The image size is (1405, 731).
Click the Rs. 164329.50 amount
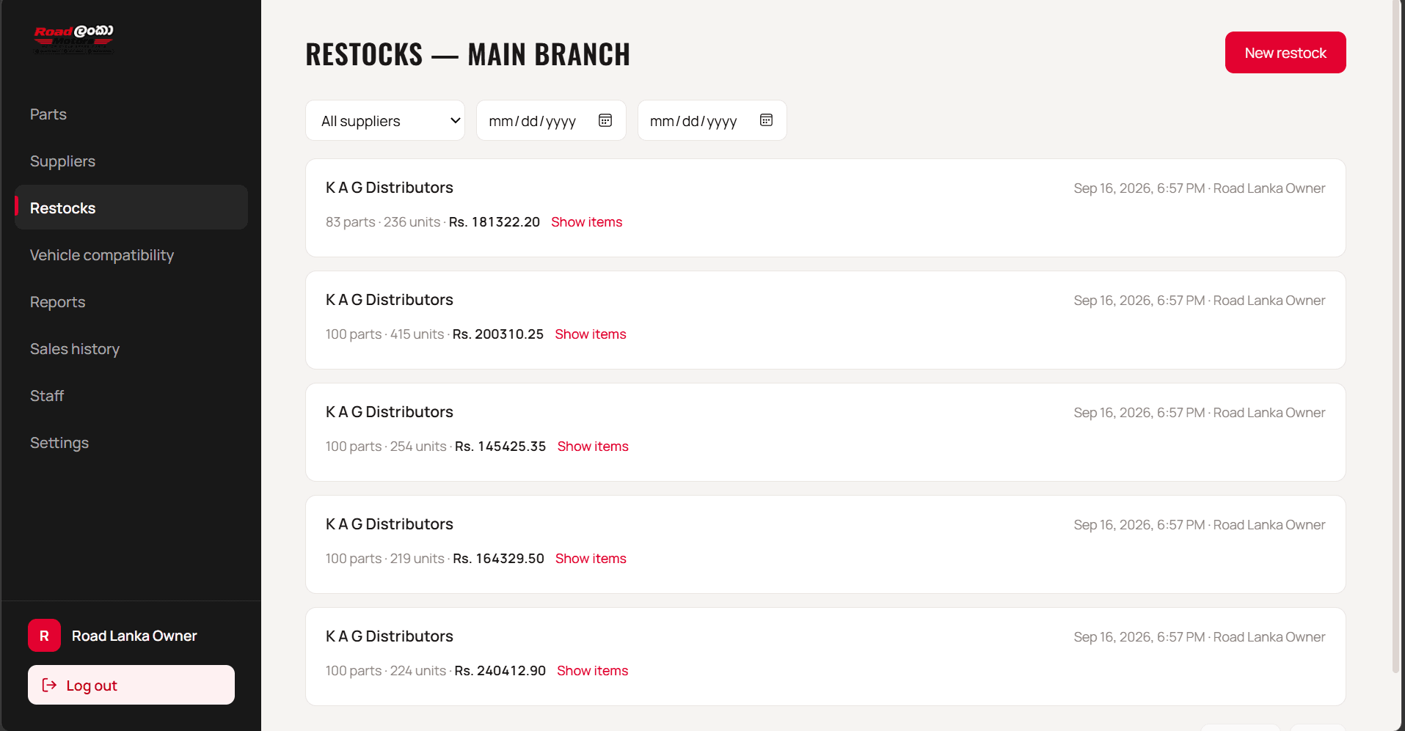499,559
